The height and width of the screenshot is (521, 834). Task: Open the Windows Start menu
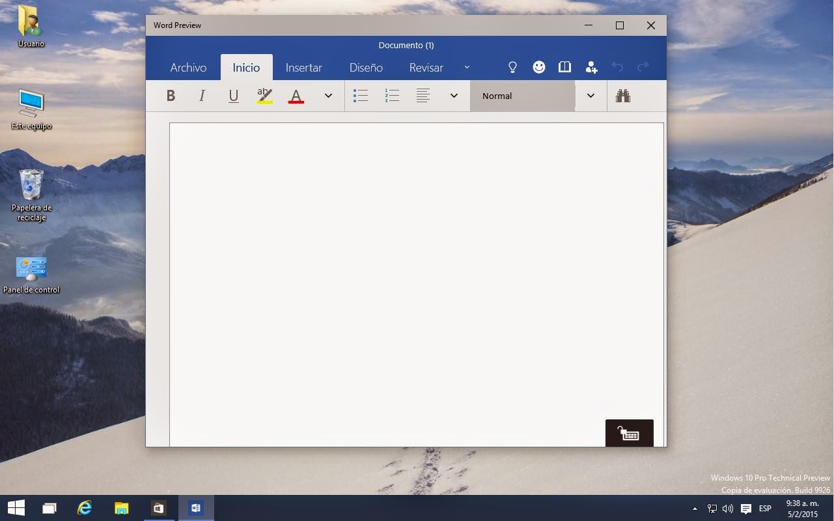tap(16, 508)
